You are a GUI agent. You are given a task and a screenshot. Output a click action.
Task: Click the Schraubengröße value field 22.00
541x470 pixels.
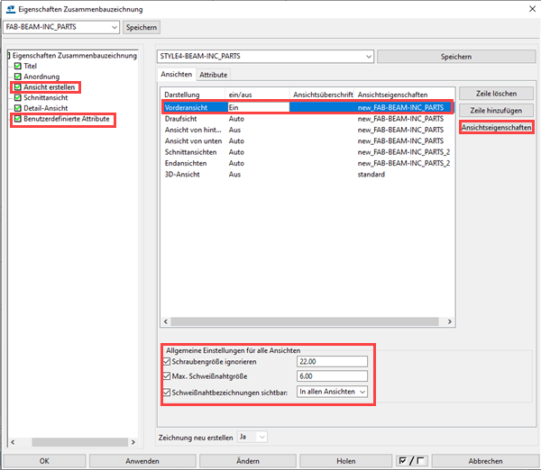click(x=331, y=362)
